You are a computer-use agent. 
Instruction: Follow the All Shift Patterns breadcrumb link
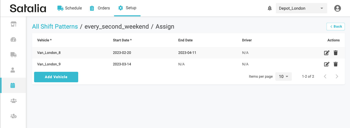point(55,27)
